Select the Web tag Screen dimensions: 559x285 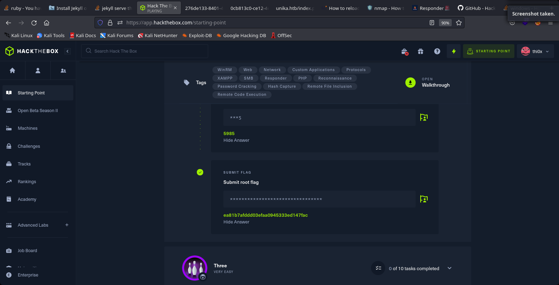pos(248,70)
